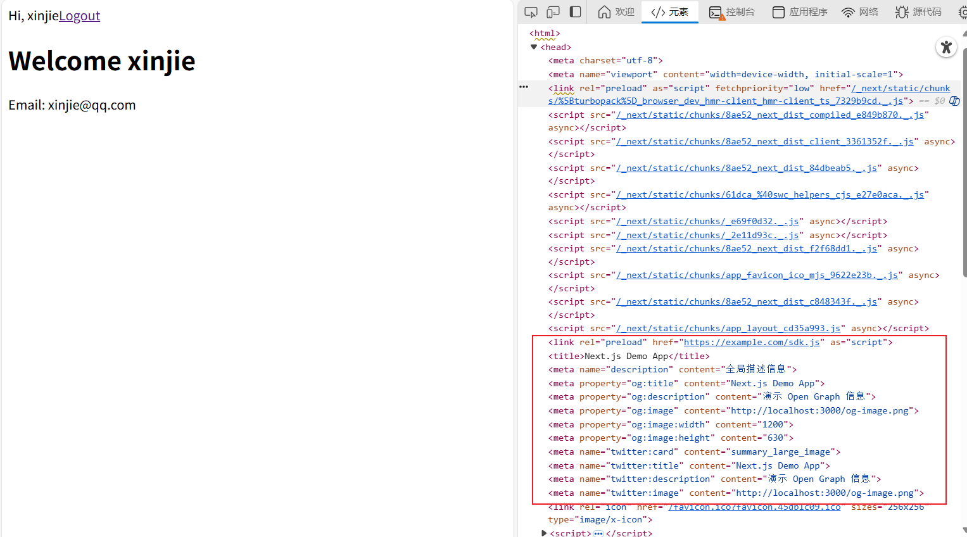Open the 源代码 (Sources) panel

(x=918, y=12)
